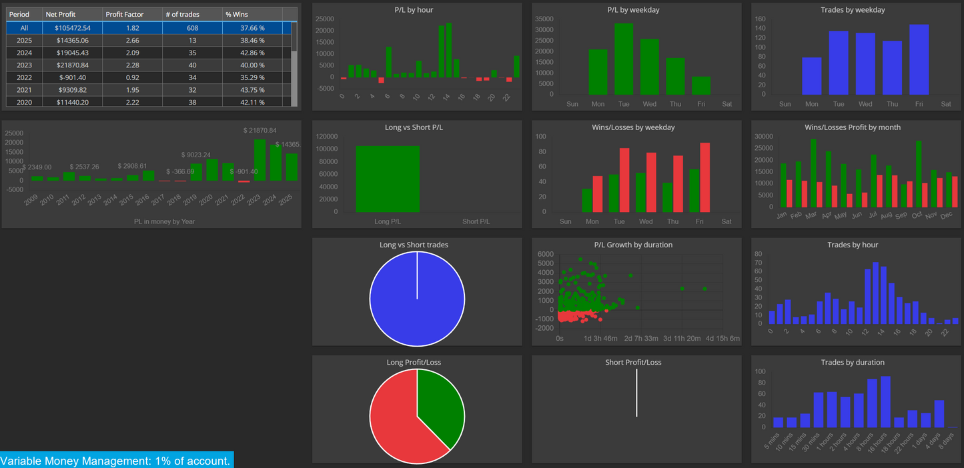Viewport: 964px width, 468px height.
Task: Click the # of trades column header
Action: [x=192, y=14]
